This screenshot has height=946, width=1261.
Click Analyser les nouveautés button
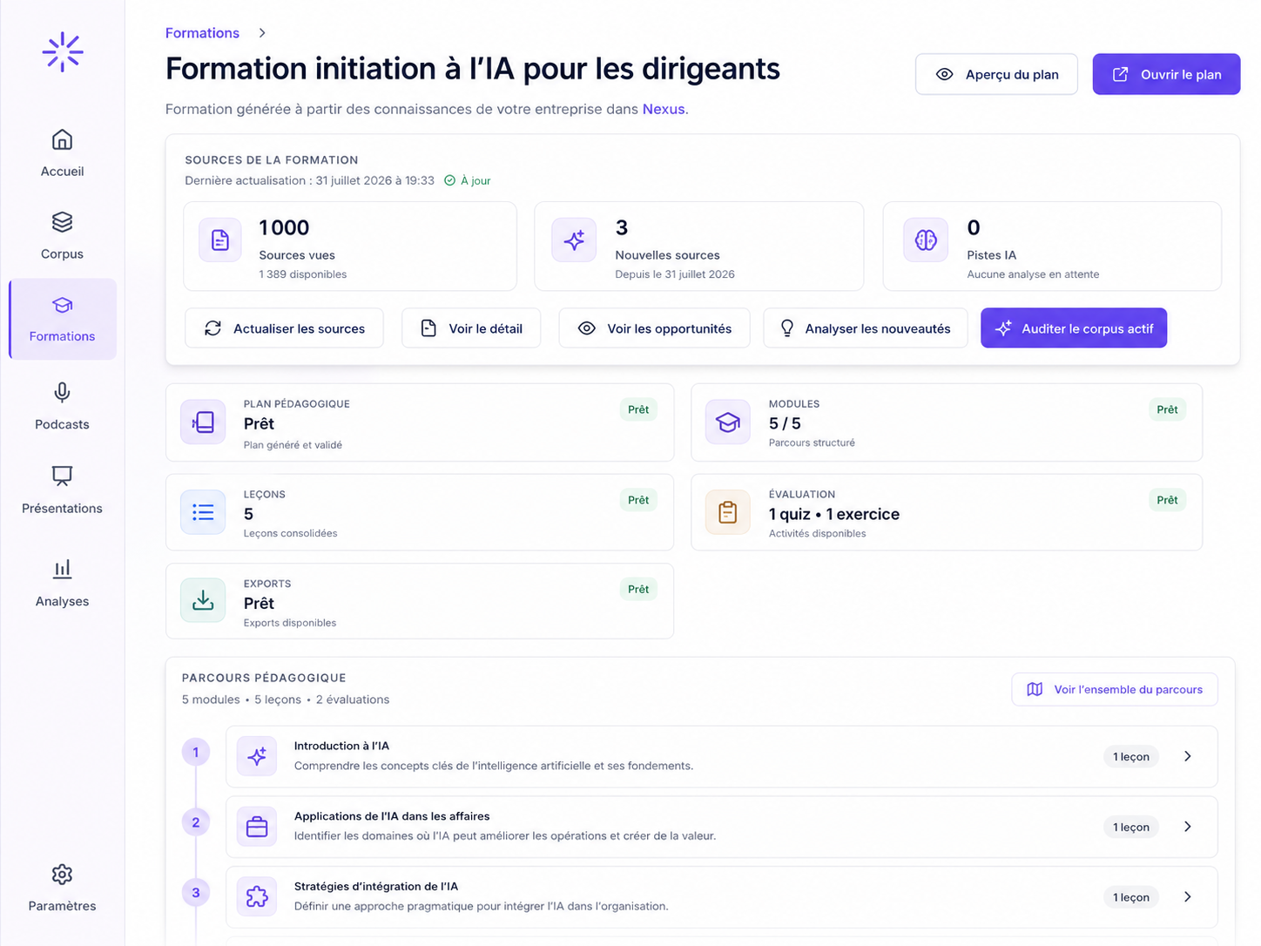(x=865, y=328)
